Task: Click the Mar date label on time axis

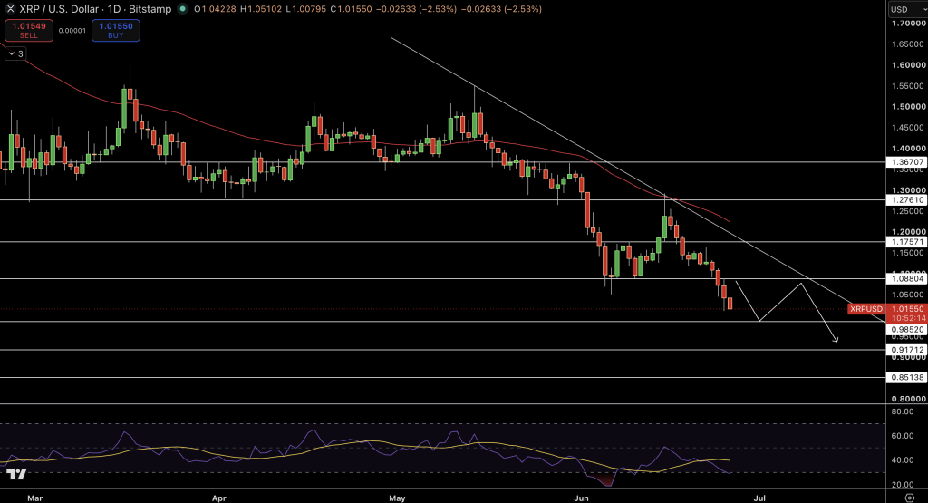Action: click(35, 498)
